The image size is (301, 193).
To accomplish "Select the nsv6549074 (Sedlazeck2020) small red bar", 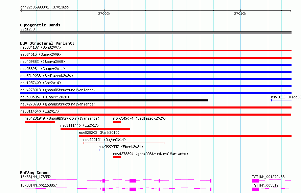I will click(x=117, y=122).
